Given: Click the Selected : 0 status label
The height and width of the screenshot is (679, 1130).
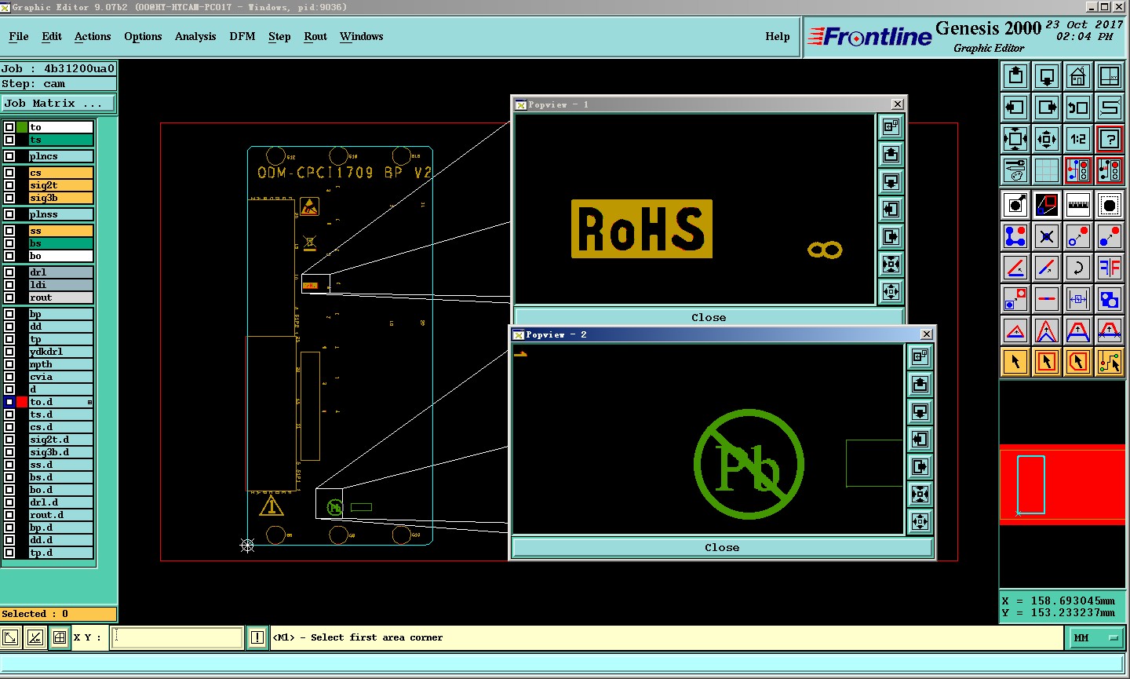Looking at the screenshot, I should [58, 614].
